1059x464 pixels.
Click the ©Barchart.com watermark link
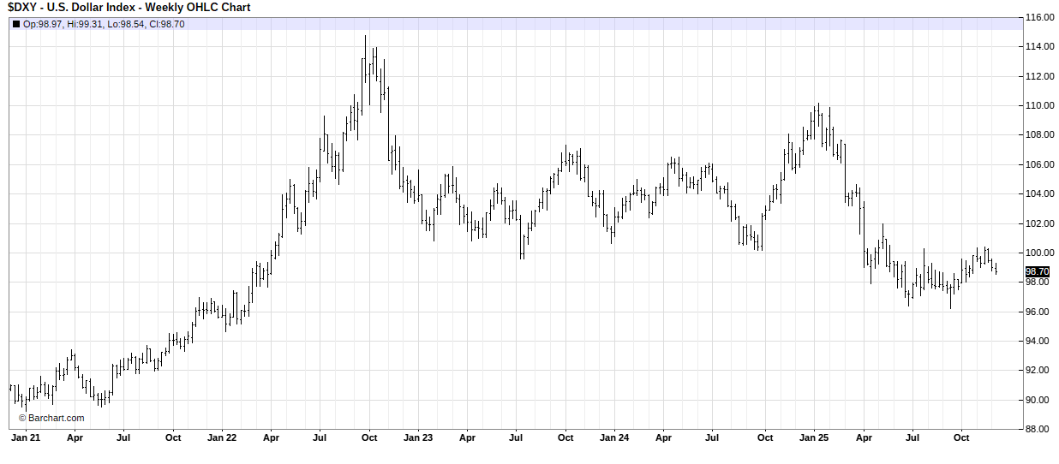(x=51, y=418)
